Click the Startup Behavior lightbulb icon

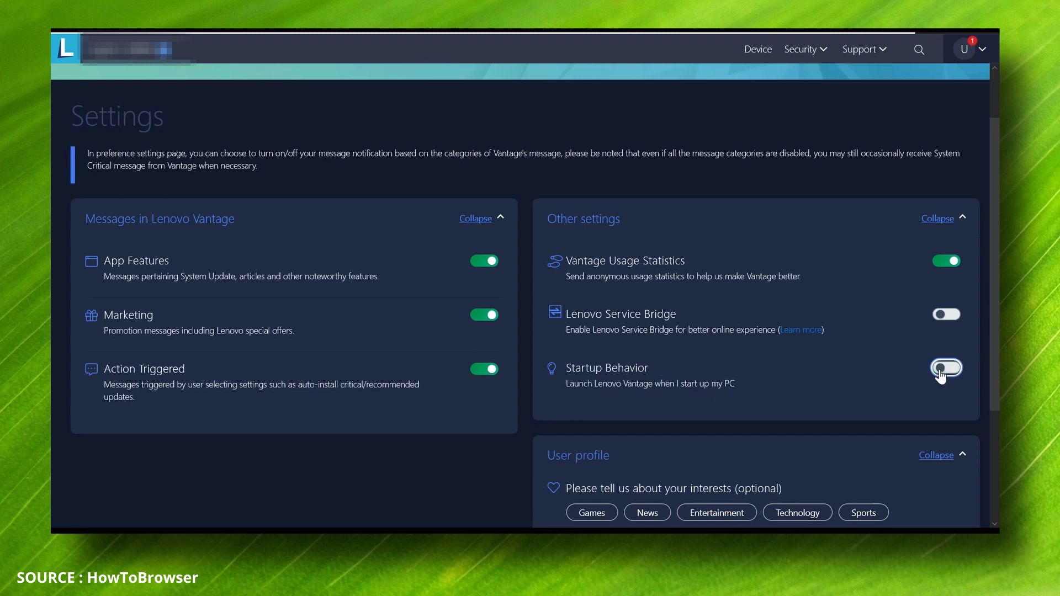552,368
